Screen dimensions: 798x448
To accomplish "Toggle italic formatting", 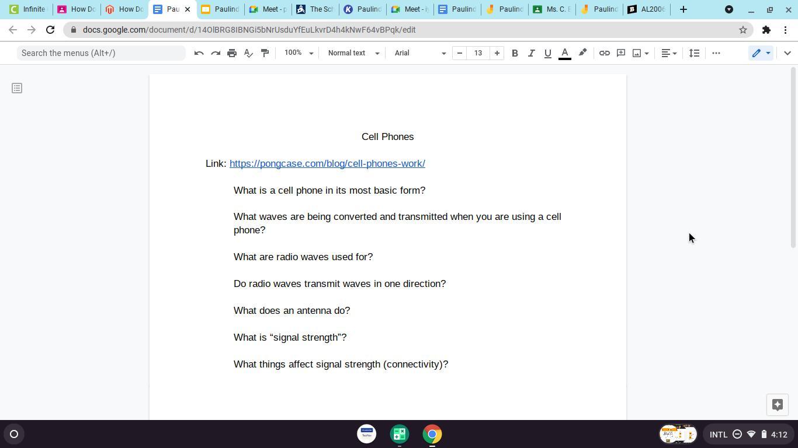I will (x=531, y=53).
